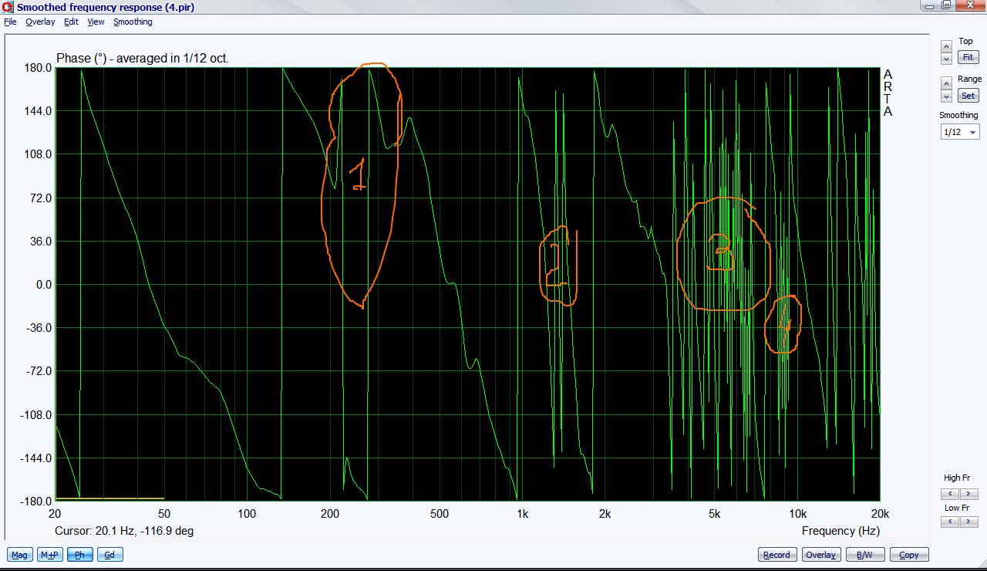Expand the Smoothing menu in menu bar
Viewport: 987px width, 571px height.
pos(133,22)
